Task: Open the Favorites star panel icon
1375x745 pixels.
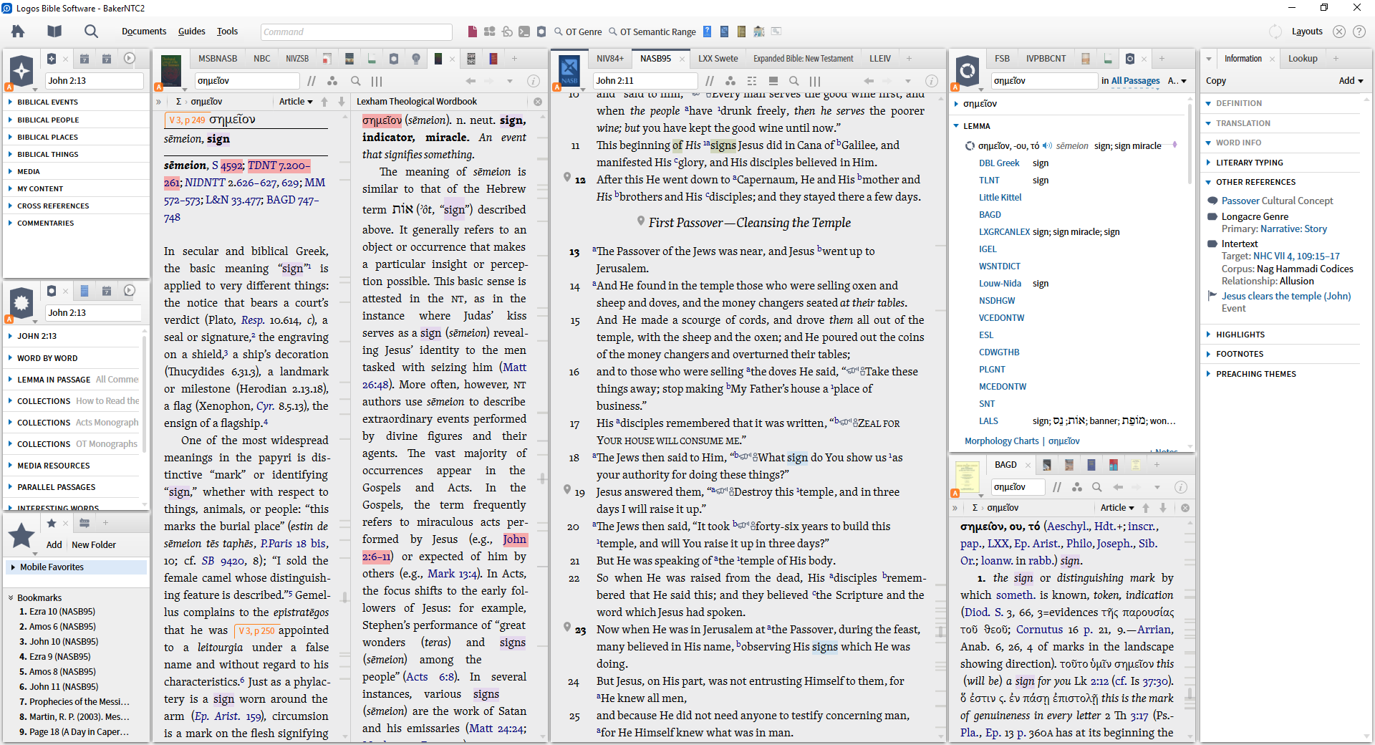Action: click(x=21, y=535)
